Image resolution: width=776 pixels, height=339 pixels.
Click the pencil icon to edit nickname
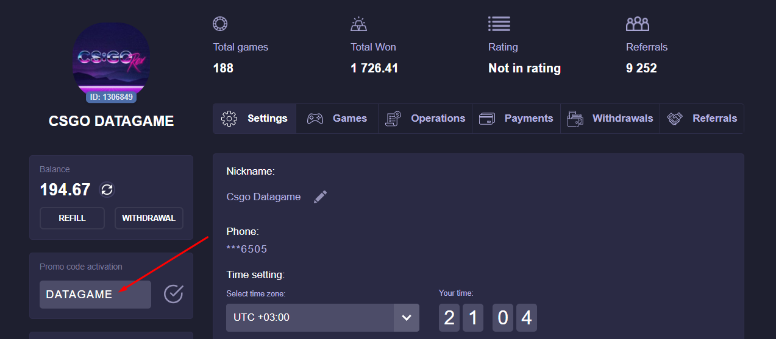[x=320, y=197]
